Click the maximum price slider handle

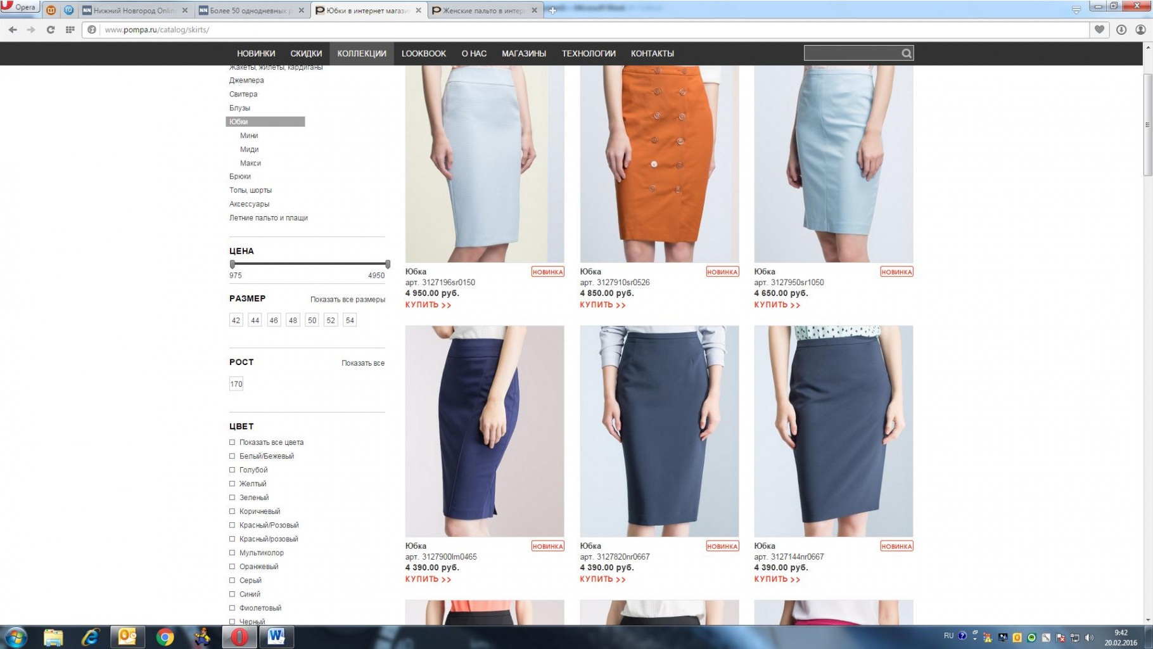pyautogui.click(x=388, y=264)
